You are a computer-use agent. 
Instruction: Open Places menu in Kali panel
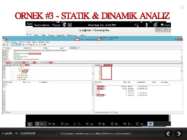coord(56,25)
